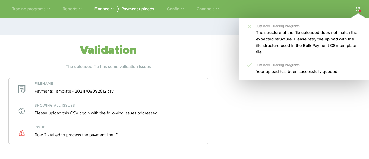
Task: Click the ISSUE label
Action: tap(40, 127)
